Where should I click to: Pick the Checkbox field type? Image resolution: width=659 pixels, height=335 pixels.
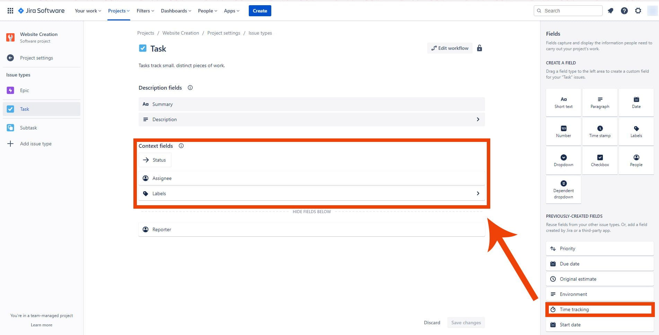point(600,160)
